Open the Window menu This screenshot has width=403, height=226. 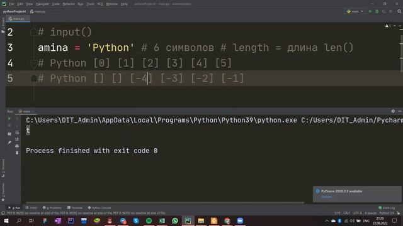[x=112, y=4]
